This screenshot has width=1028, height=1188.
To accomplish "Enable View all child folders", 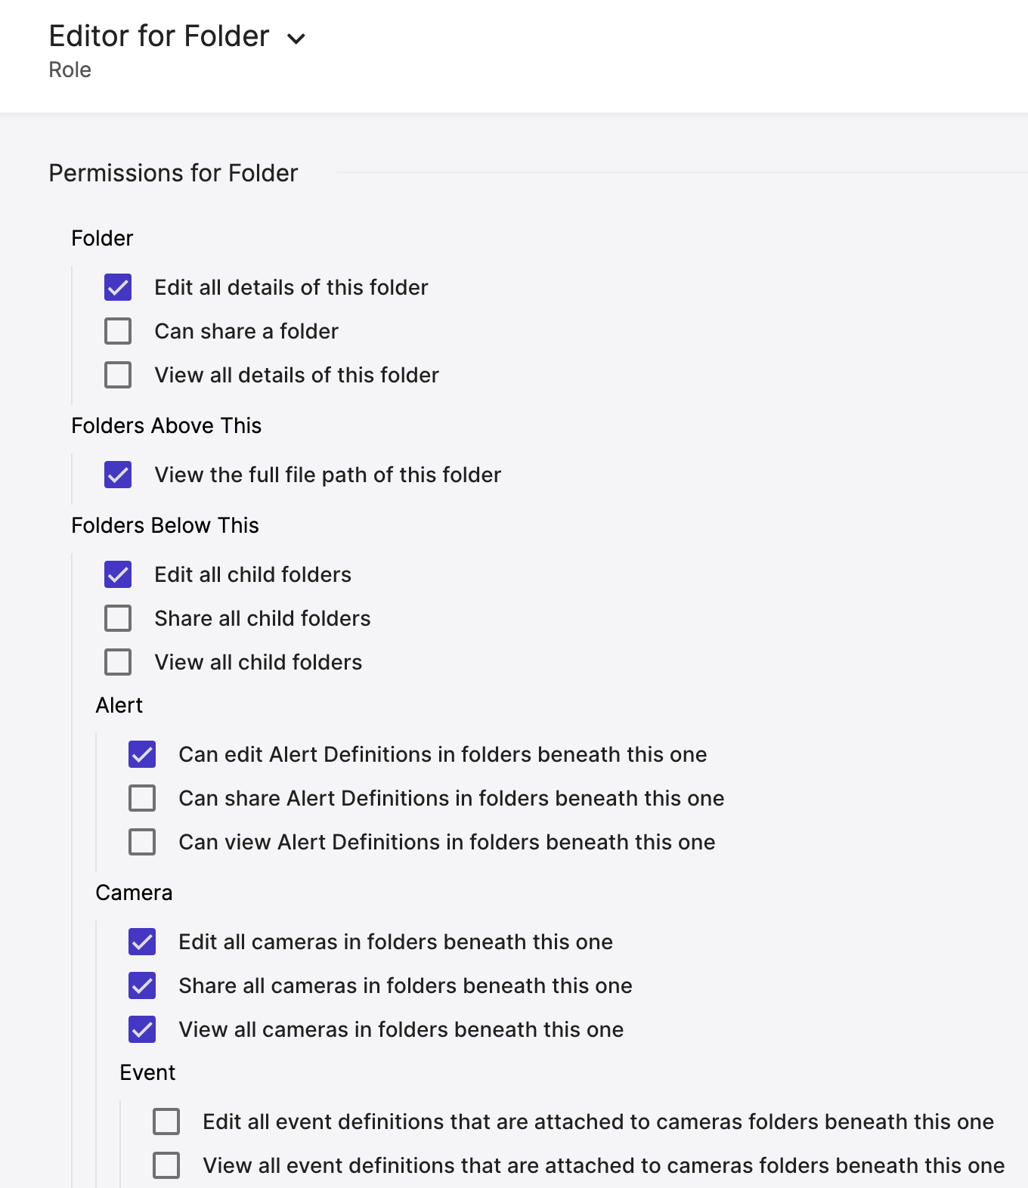I will pos(118,662).
